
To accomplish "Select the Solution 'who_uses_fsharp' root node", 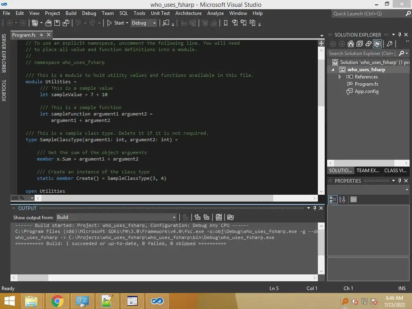I will [x=375, y=62].
